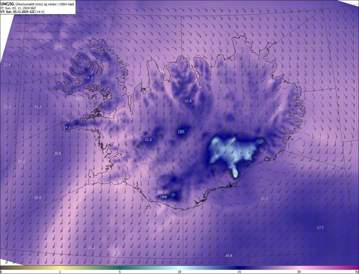Click the map value 25.9
This screenshot has height=274, width=359.
pos(116,254)
